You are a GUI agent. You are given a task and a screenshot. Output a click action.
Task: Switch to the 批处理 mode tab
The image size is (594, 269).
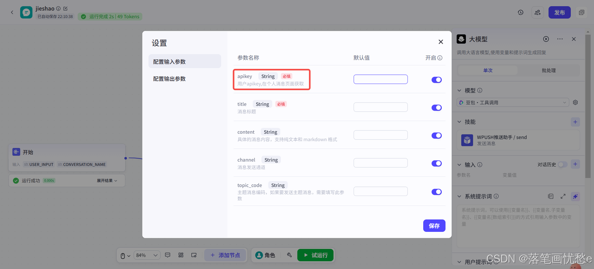(549, 70)
